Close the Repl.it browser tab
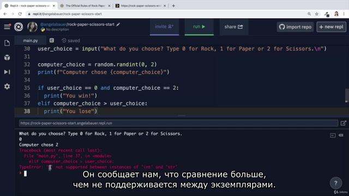Screen dimensions: 349x196 53,6
